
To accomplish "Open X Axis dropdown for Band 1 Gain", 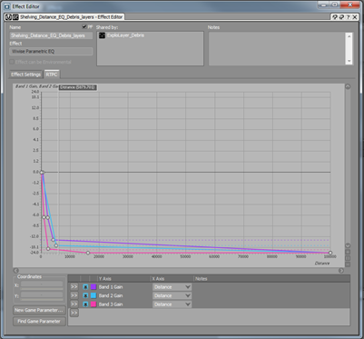I will click(x=172, y=287).
